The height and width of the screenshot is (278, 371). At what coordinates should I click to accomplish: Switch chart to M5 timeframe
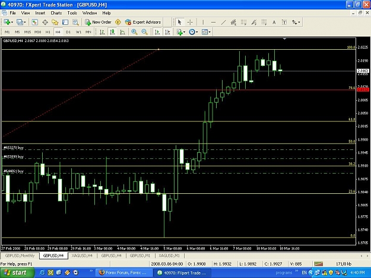coord(17,32)
